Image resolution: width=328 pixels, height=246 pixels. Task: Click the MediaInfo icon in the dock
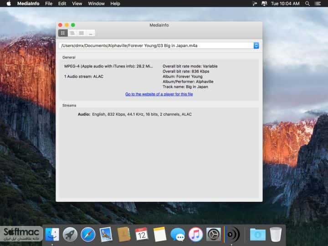(x=231, y=235)
